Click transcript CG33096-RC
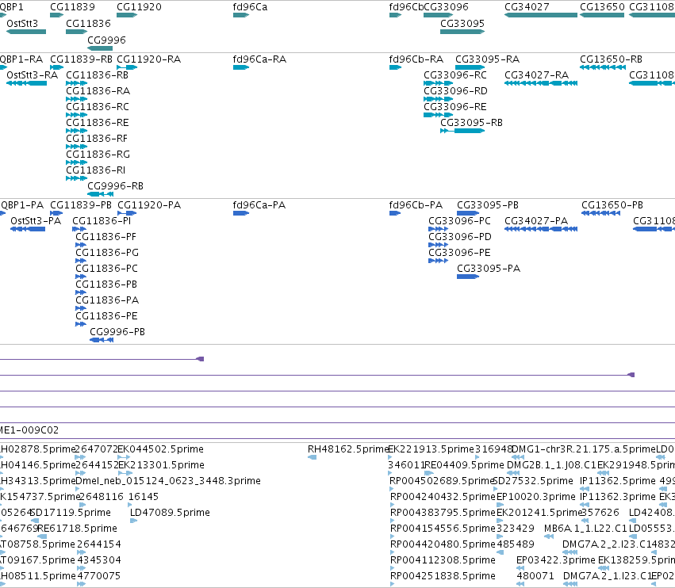The width and height of the screenshot is (675, 588). (x=455, y=74)
